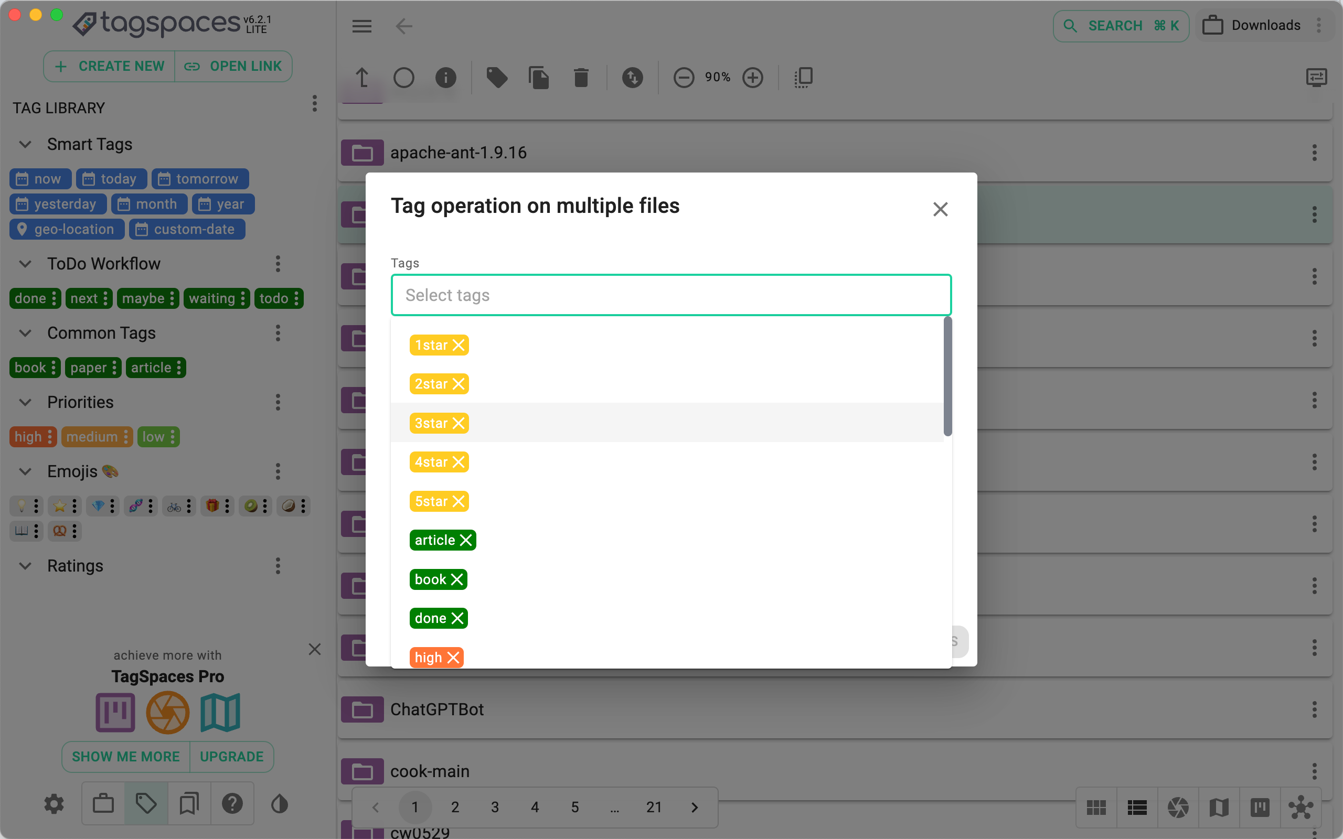Click the Kanban promo icon under TagSpaces Pro
The image size is (1343, 839).
(115, 713)
